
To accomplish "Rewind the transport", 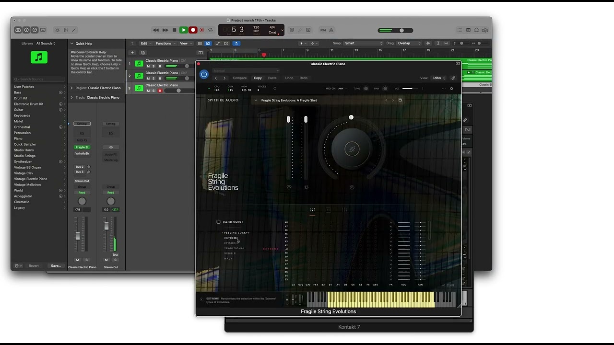I will point(156,30).
